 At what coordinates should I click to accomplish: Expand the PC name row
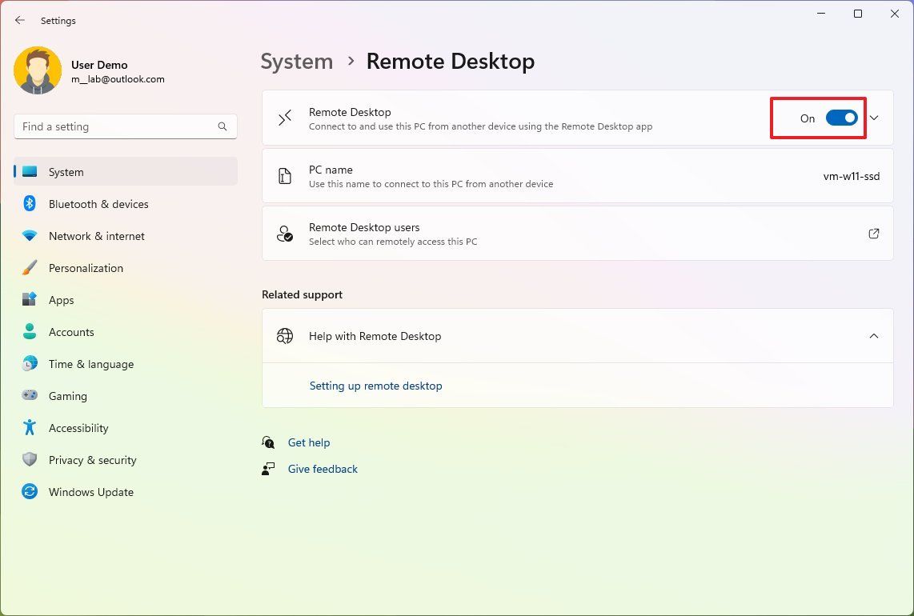pos(576,175)
